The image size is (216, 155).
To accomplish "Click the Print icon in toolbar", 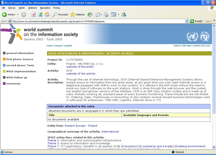I will pyautogui.click(x=106, y=15).
